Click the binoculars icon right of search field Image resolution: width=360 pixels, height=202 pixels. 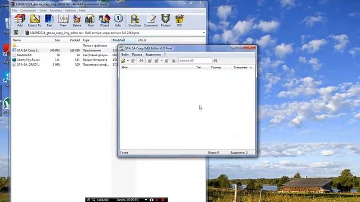(215, 61)
